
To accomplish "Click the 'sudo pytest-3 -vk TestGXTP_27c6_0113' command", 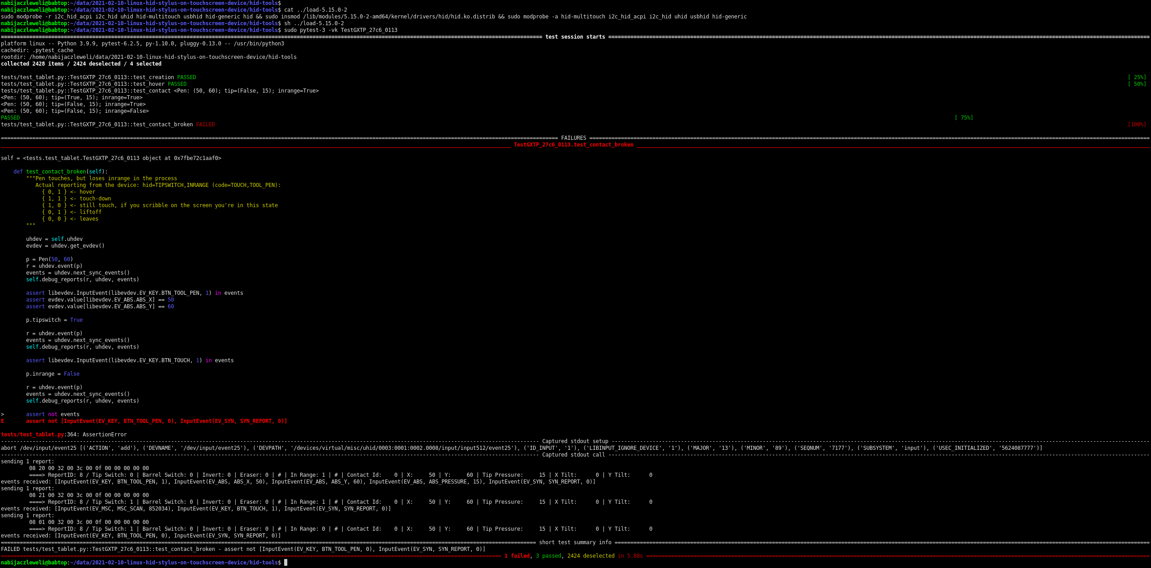I will click(340, 30).
